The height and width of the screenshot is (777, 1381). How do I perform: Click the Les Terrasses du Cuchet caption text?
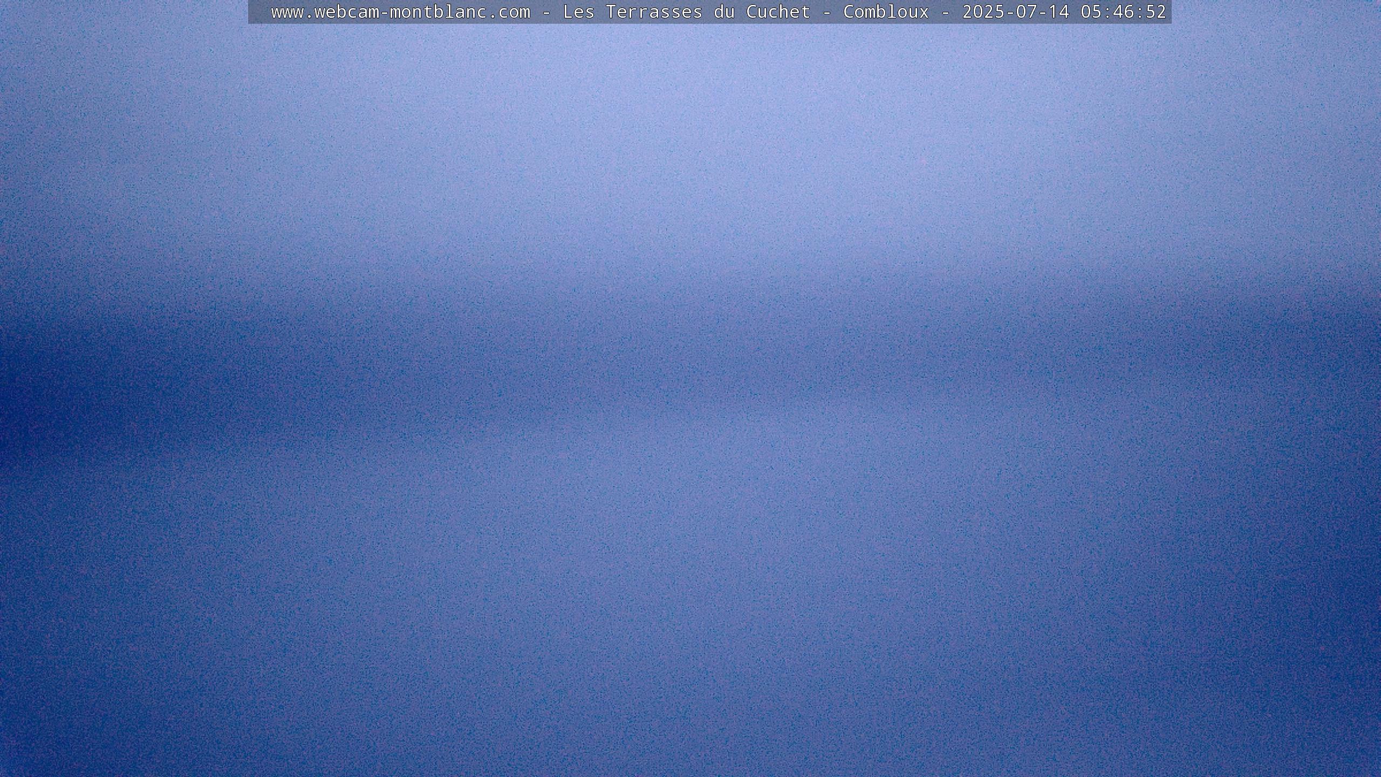(x=687, y=12)
